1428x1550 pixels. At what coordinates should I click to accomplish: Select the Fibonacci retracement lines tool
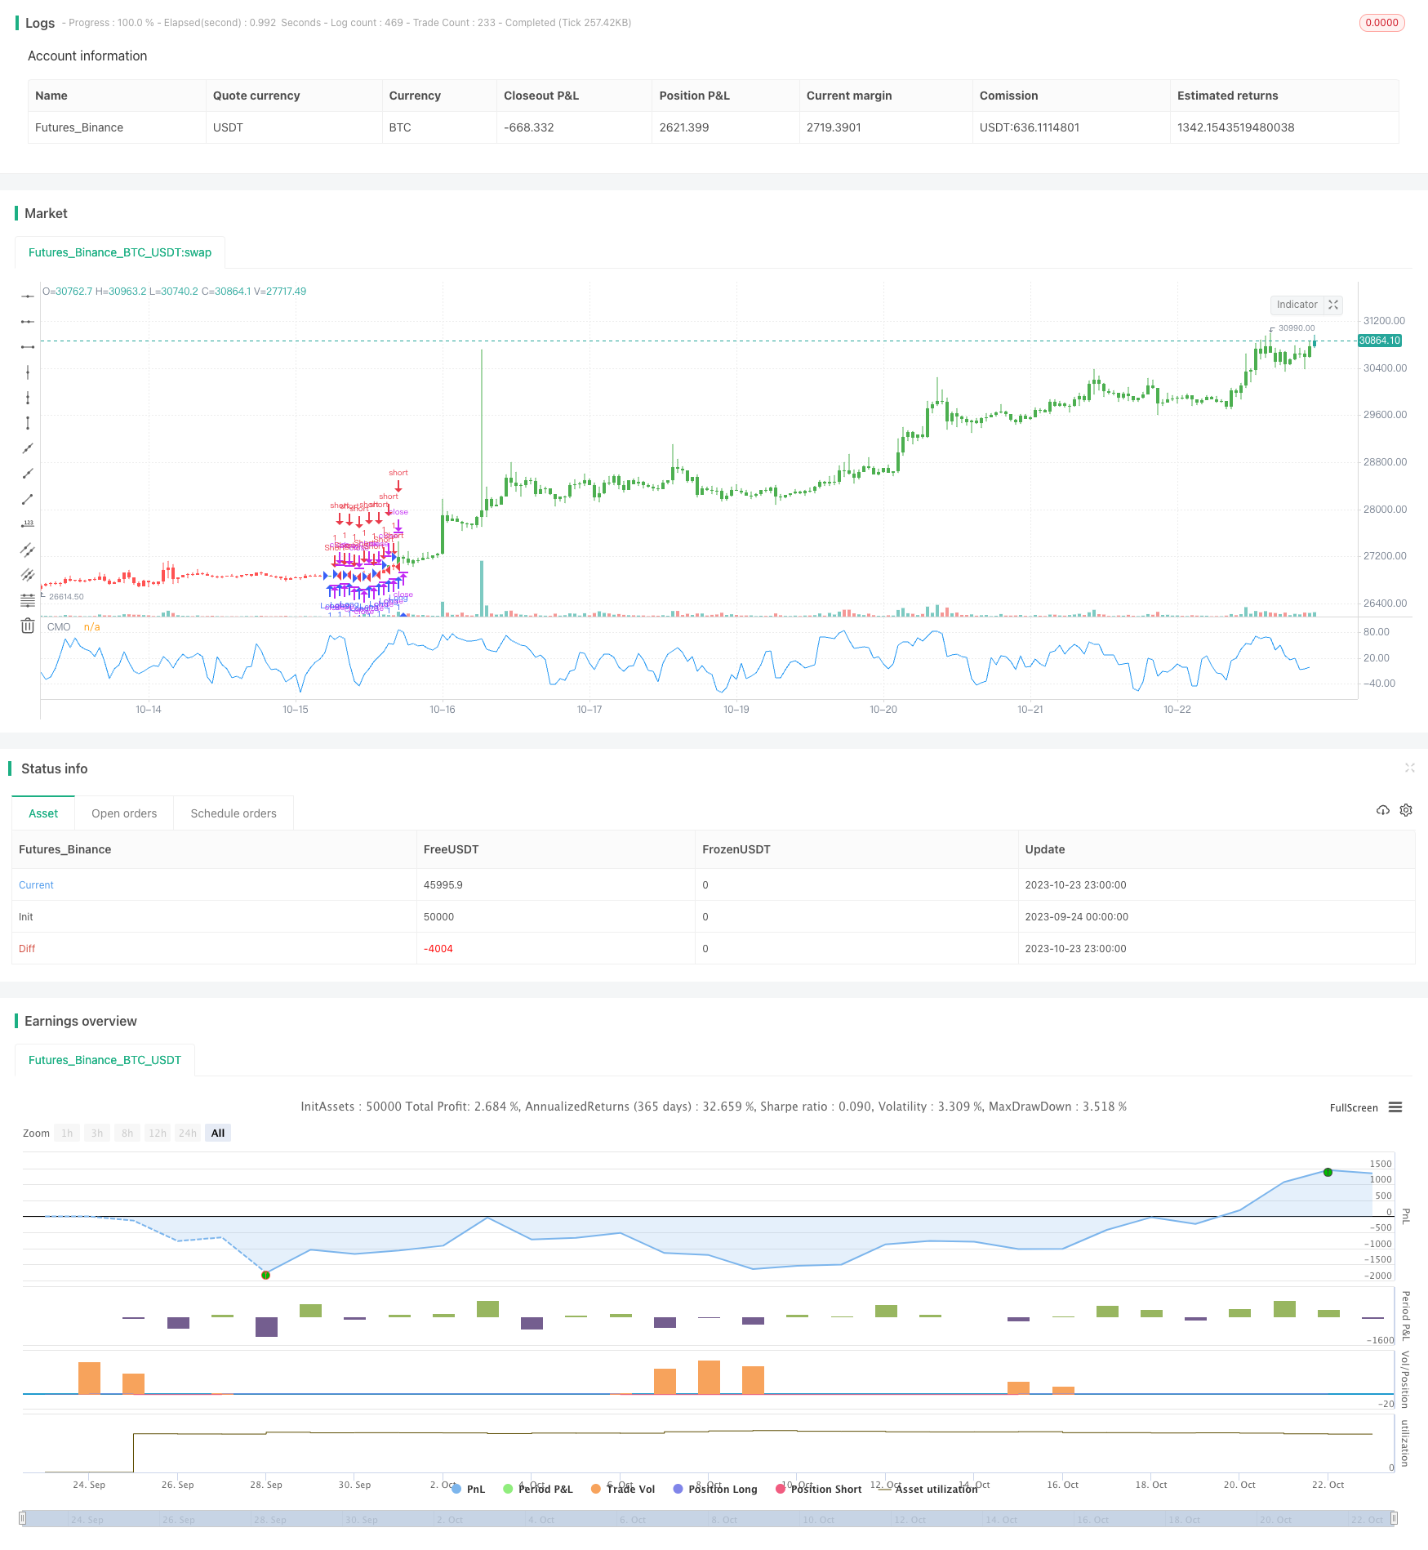[28, 601]
